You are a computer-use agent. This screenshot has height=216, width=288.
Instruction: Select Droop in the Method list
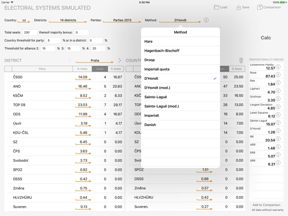tap(181, 60)
